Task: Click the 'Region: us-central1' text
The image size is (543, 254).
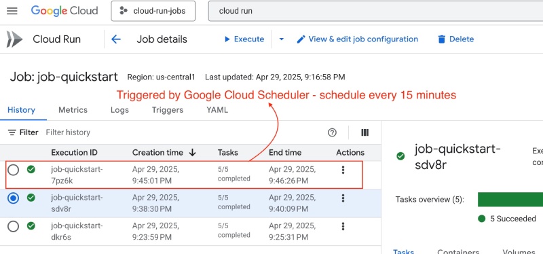Action: [161, 77]
